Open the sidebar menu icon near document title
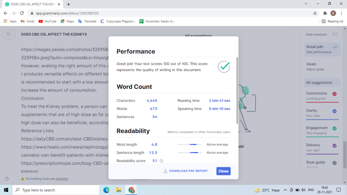This screenshot has height=195, width=347. click(x=9, y=34)
